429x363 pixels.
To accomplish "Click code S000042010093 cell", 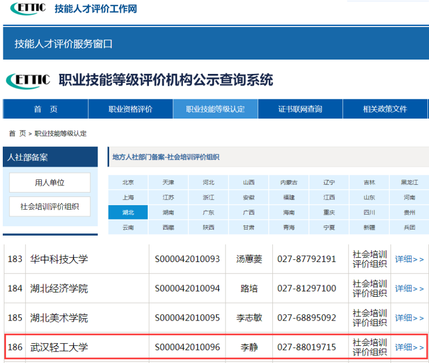I will (187, 259).
